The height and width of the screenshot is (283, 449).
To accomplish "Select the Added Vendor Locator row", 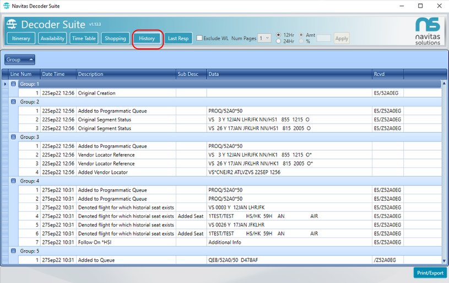I will click(x=230, y=172).
